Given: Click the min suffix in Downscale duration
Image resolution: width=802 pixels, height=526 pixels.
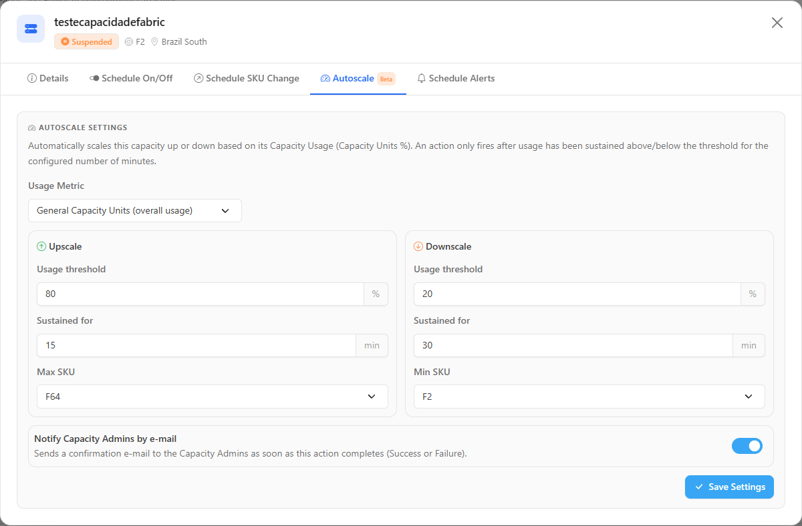Looking at the screenshot, I should point(749,345).
